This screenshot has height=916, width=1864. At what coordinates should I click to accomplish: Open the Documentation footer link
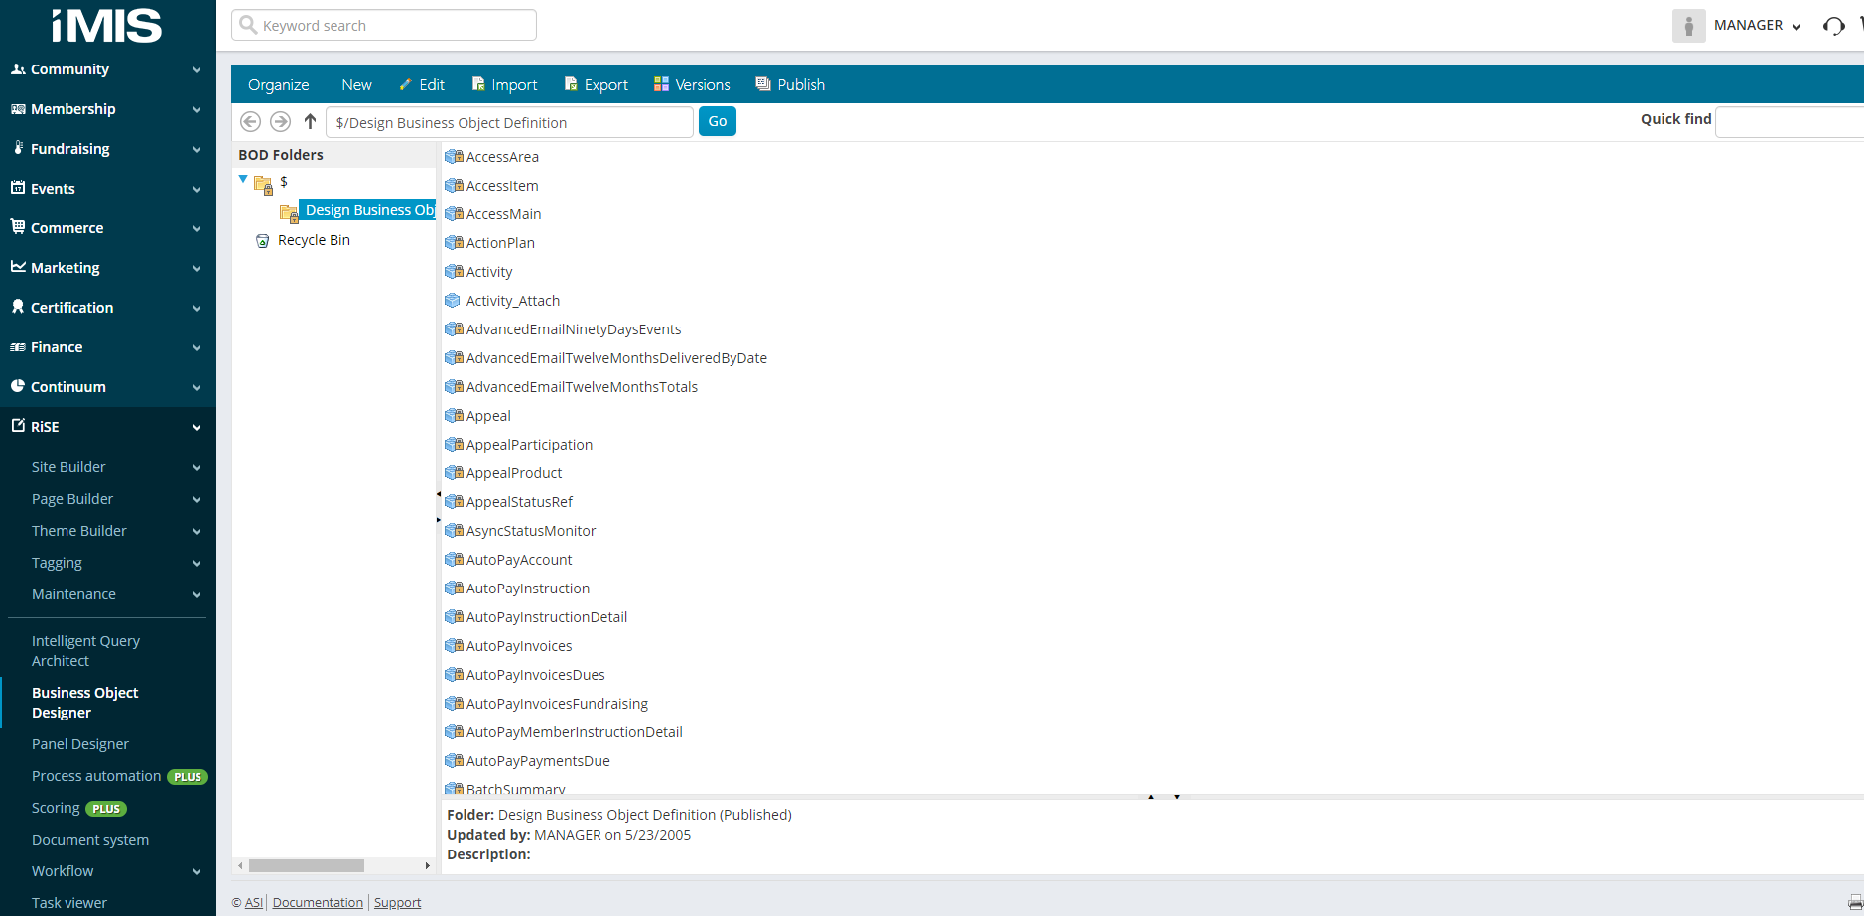click(318, 902)
